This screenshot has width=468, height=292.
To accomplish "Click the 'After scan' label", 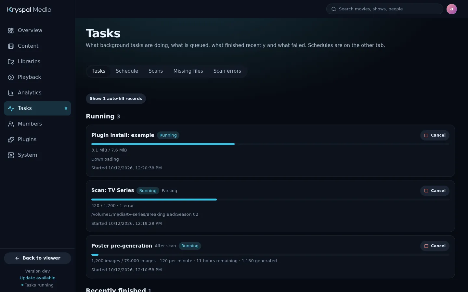I will point(165,246).
